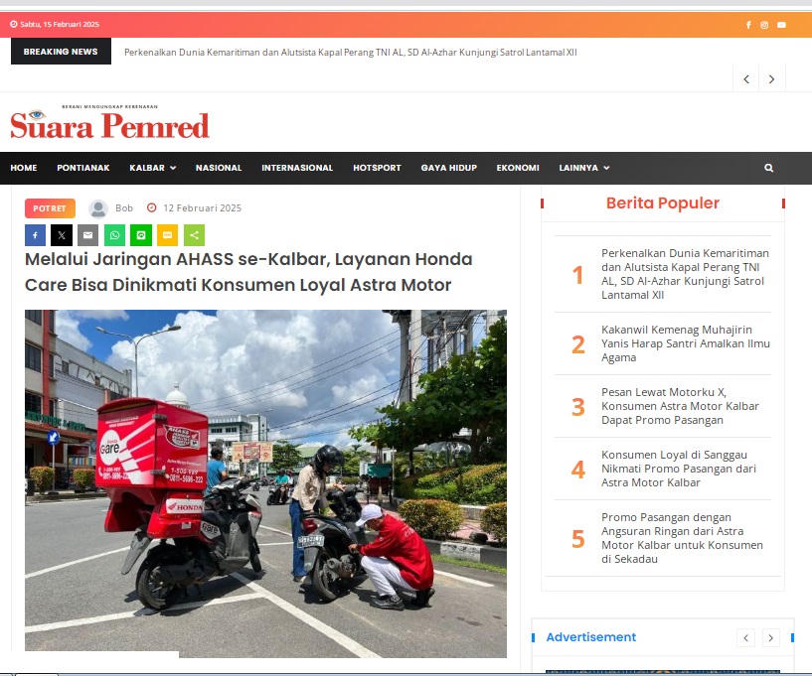
Task: Open the green general share icon
Action: click(194, 235)
